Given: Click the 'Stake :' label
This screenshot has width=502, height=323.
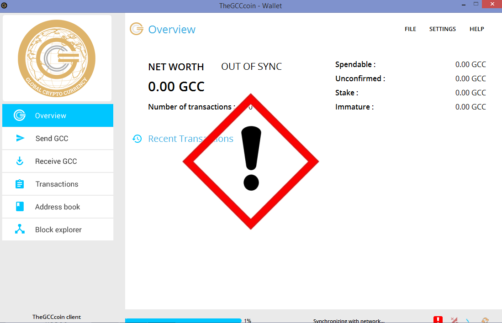Looking at the screenshot, I should tap(347, 93).
